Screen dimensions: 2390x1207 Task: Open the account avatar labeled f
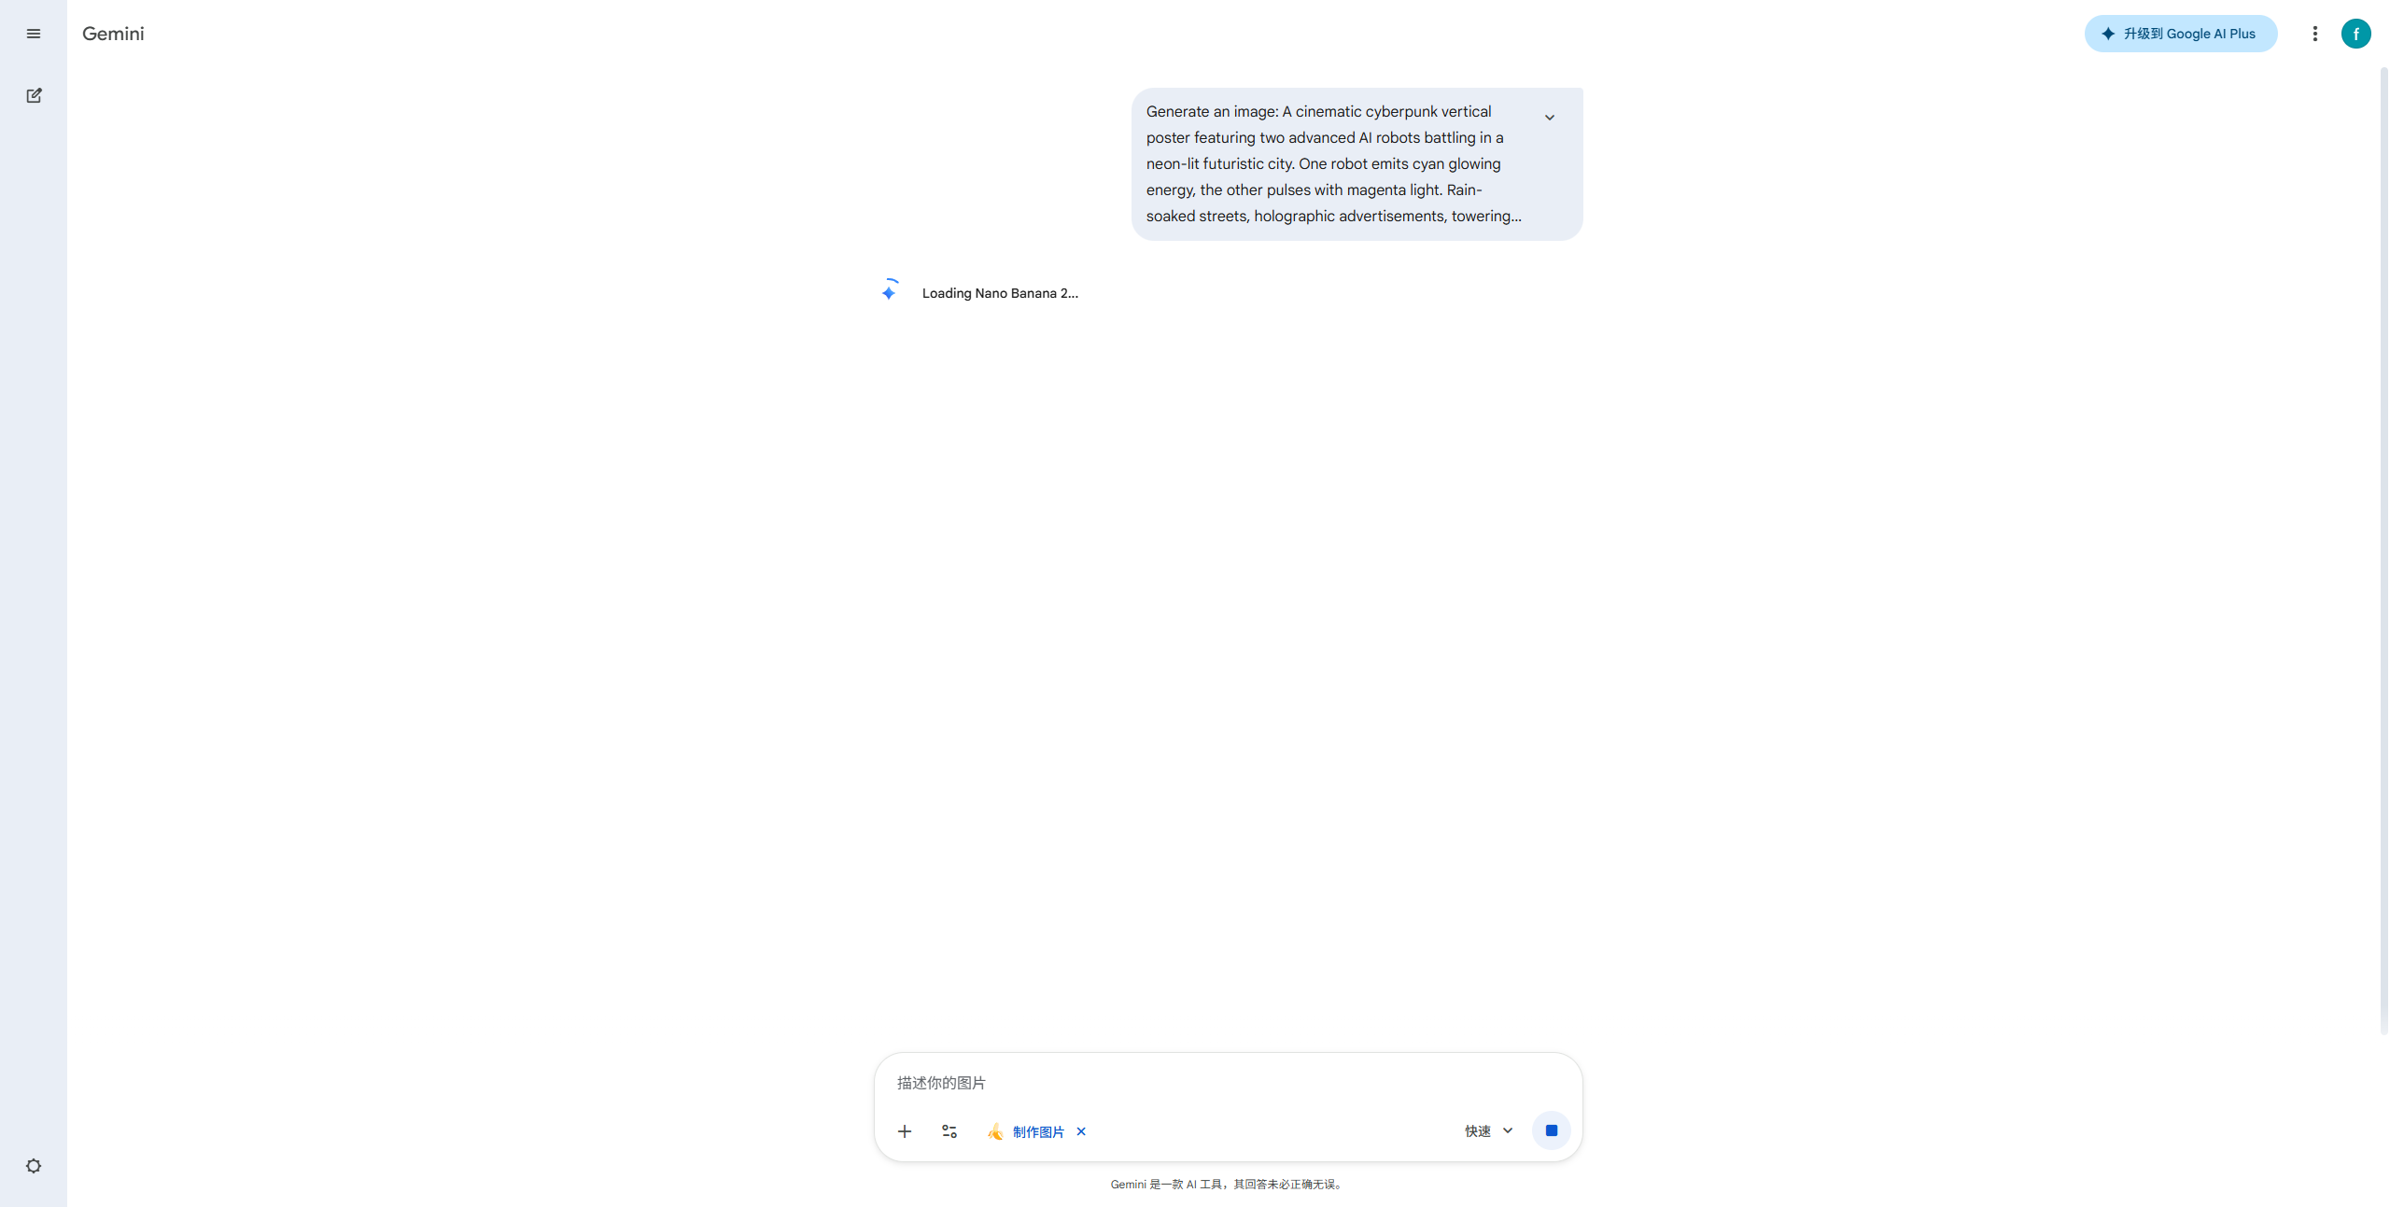tap(2355, 34)
